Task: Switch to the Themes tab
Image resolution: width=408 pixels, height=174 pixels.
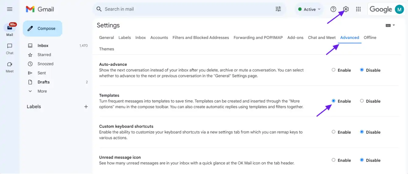Action: (x=107, y=49)
